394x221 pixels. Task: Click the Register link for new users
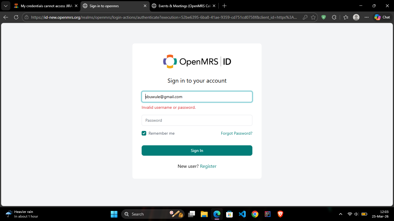tap(208, 166)
